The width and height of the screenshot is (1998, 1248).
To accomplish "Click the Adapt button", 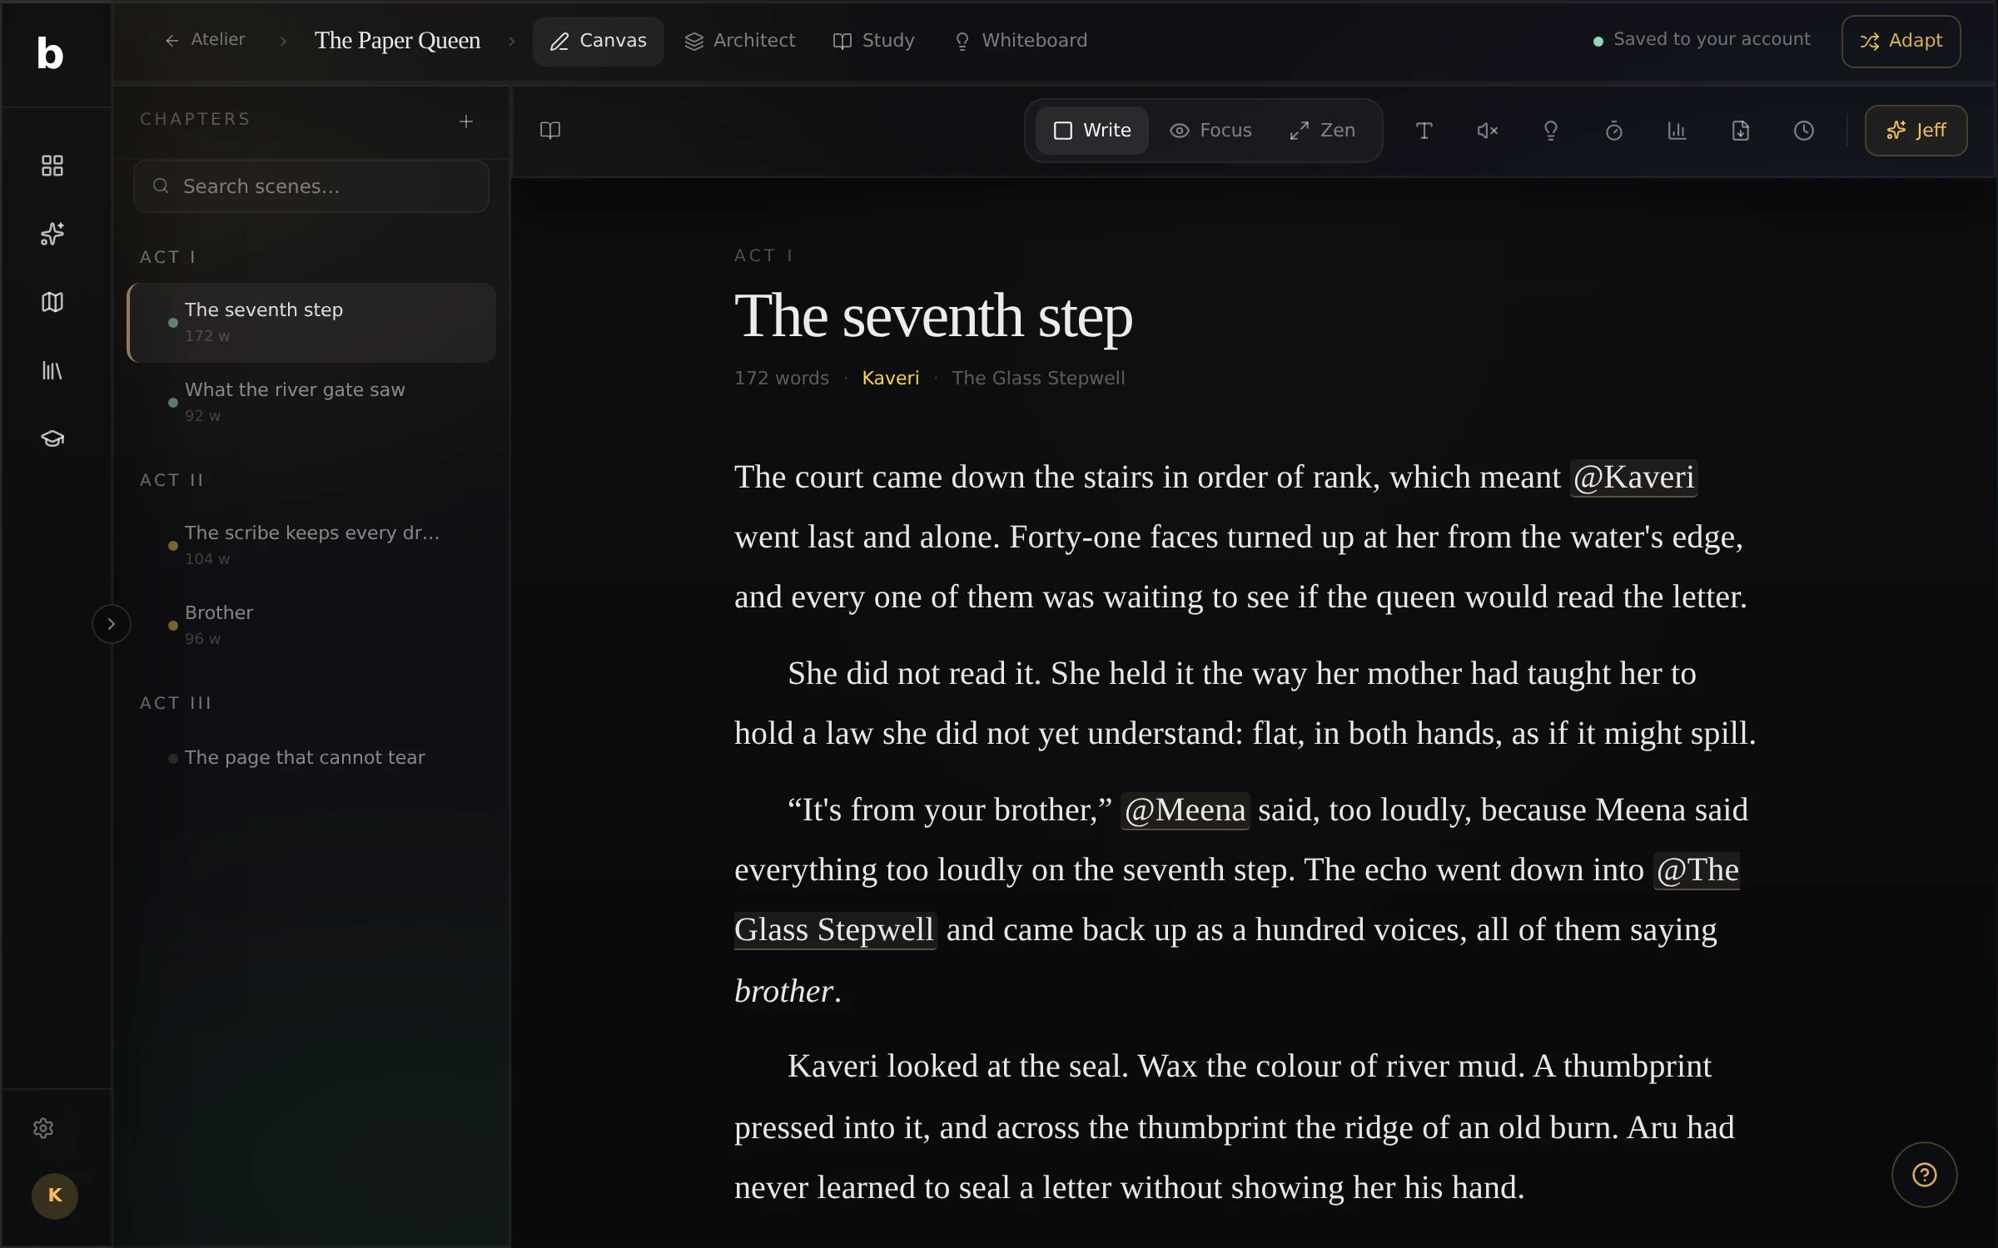I will coord(1901,41).
